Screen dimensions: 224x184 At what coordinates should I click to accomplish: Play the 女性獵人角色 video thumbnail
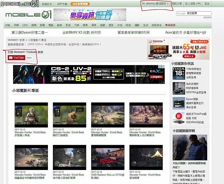click(31, 115)
